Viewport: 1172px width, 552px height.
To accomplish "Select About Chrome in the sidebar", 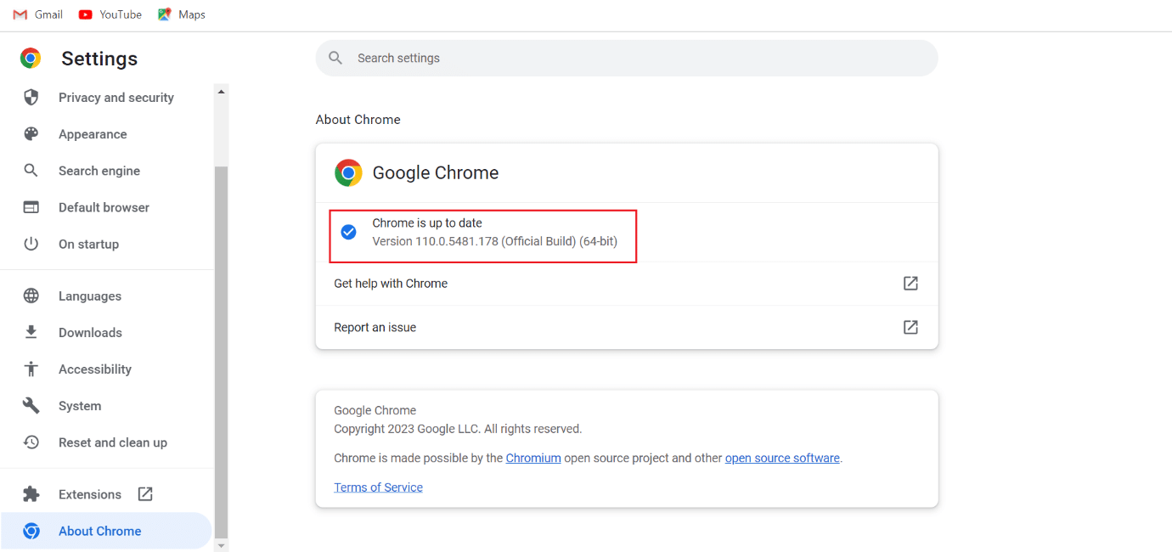I will click(99, 531).
